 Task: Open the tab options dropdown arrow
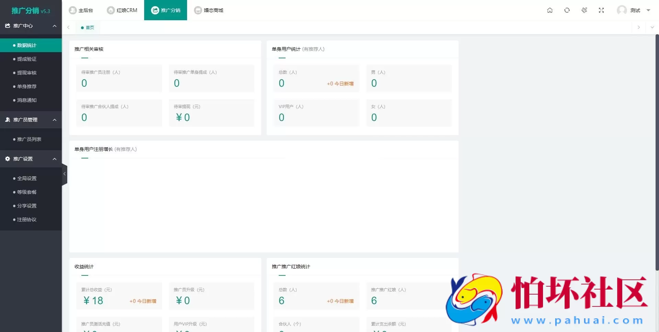coord(652,27)
